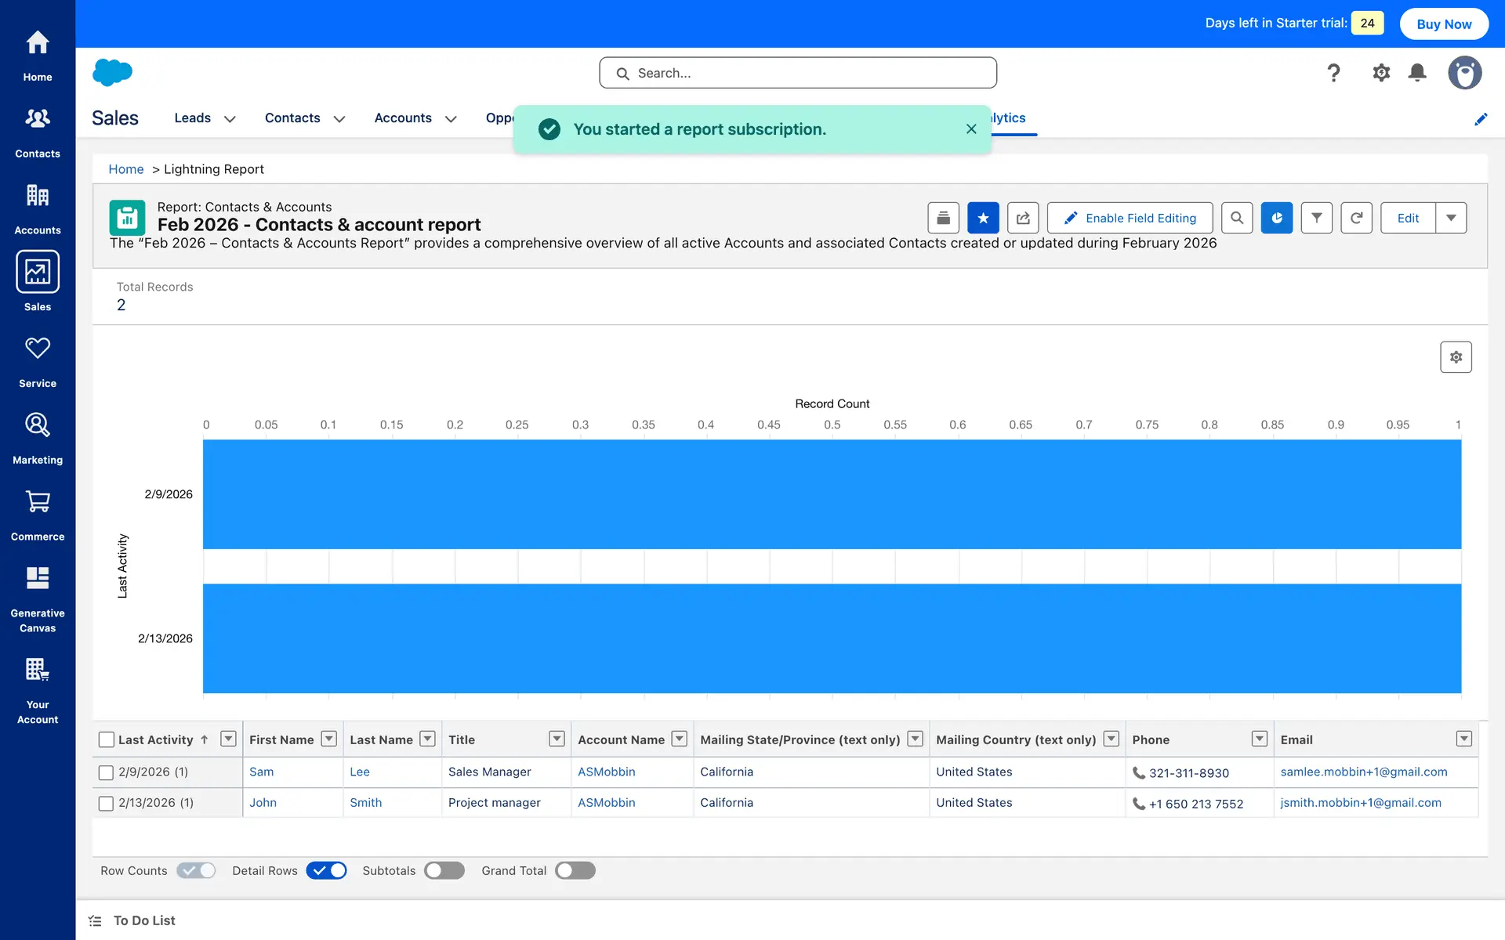Toggle the chart display icon button
Viewport: 1505px width, 940px height.
[1276, 218]
